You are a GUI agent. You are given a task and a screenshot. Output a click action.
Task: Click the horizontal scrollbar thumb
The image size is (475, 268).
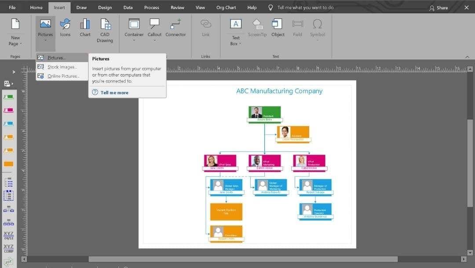243,259
